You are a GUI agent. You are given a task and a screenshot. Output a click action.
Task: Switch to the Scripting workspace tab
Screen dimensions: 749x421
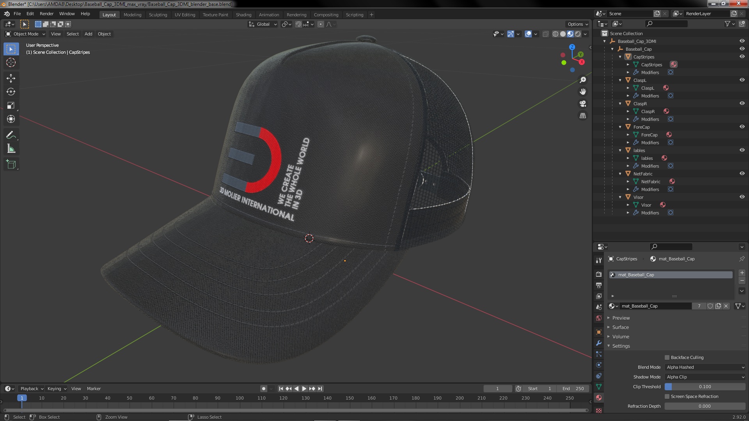pyautogui.click(x=354, y=15)
